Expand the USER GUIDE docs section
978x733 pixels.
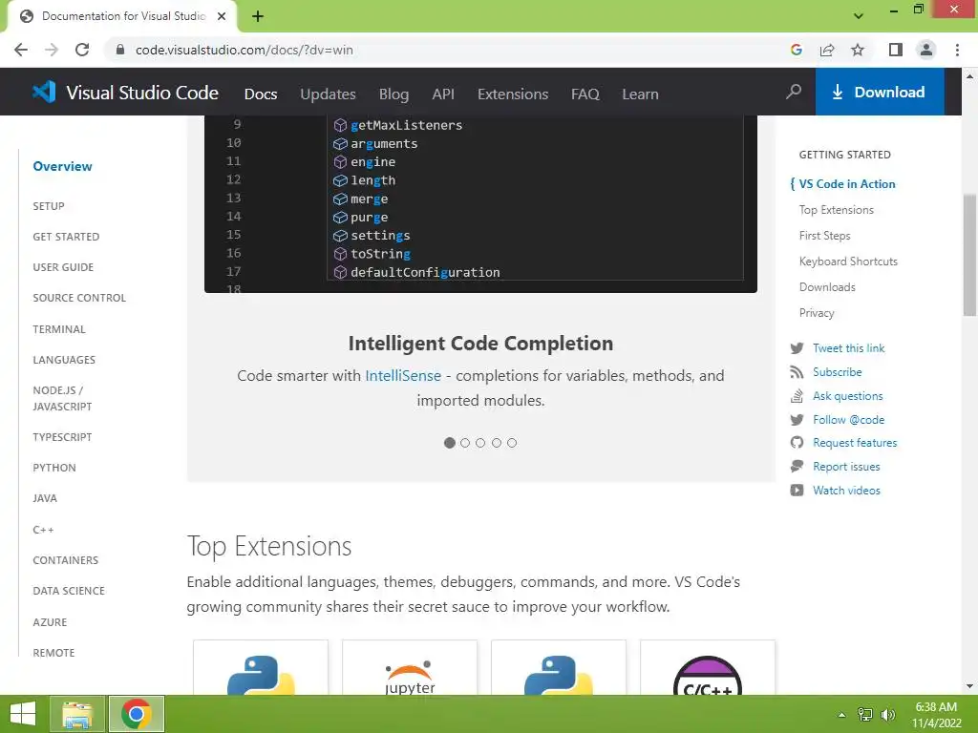click(x=63, y=267)
